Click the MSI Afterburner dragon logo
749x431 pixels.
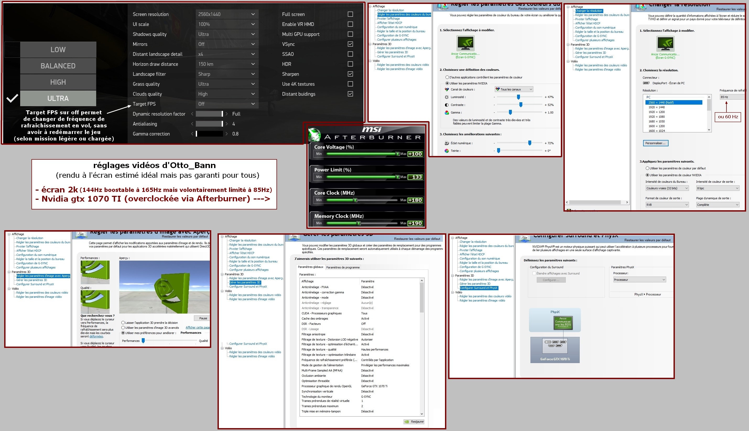pyautogui.click(x=314, y=135)
